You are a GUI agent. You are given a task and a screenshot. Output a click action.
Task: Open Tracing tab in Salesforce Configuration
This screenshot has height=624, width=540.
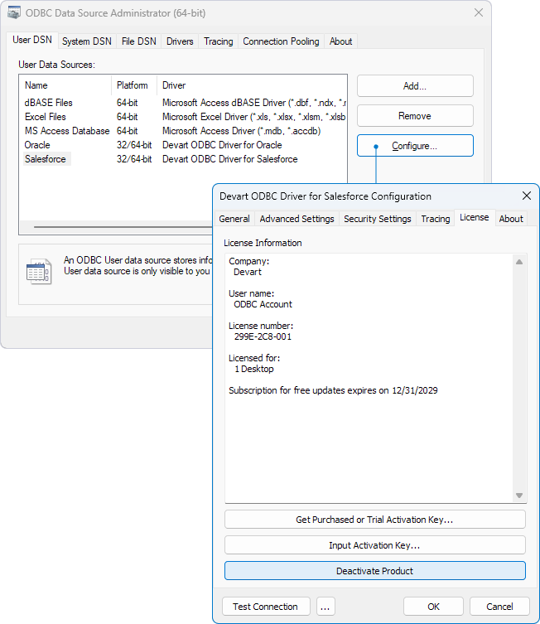[436, 219]
